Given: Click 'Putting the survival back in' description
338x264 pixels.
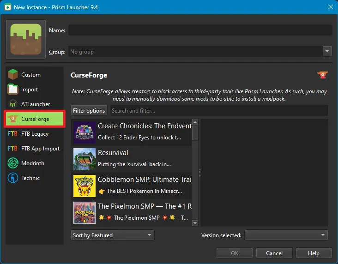Looking at the screenshot, I should [134, 164].
